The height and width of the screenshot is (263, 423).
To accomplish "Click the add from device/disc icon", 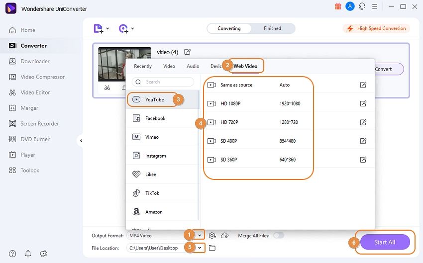I will pos(123,28).
